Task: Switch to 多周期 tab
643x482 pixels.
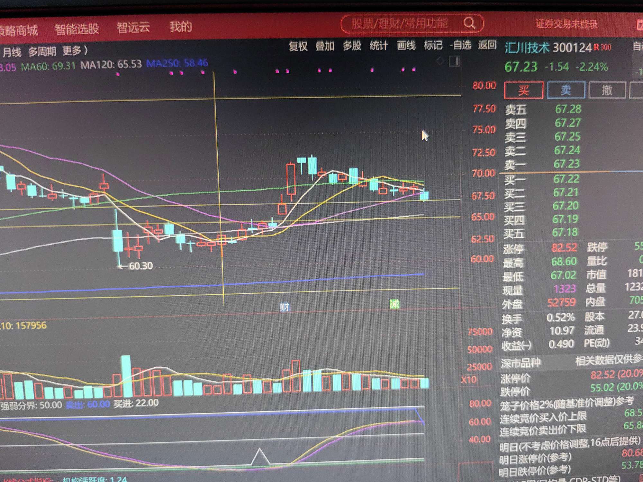Action: tap(42, 51)
